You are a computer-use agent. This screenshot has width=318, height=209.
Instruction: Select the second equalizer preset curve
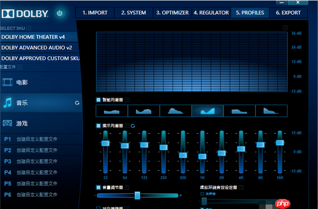click(144, 111)
